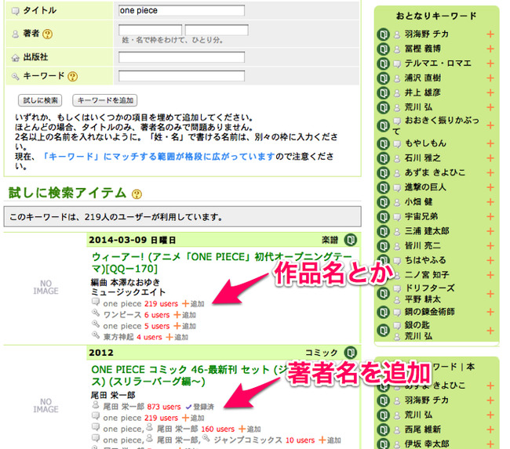This screenshot has height=449, width=510.
Task: Add ワンピース 6 users keyword
Action: pyautogui.click(x=184, y=315)
